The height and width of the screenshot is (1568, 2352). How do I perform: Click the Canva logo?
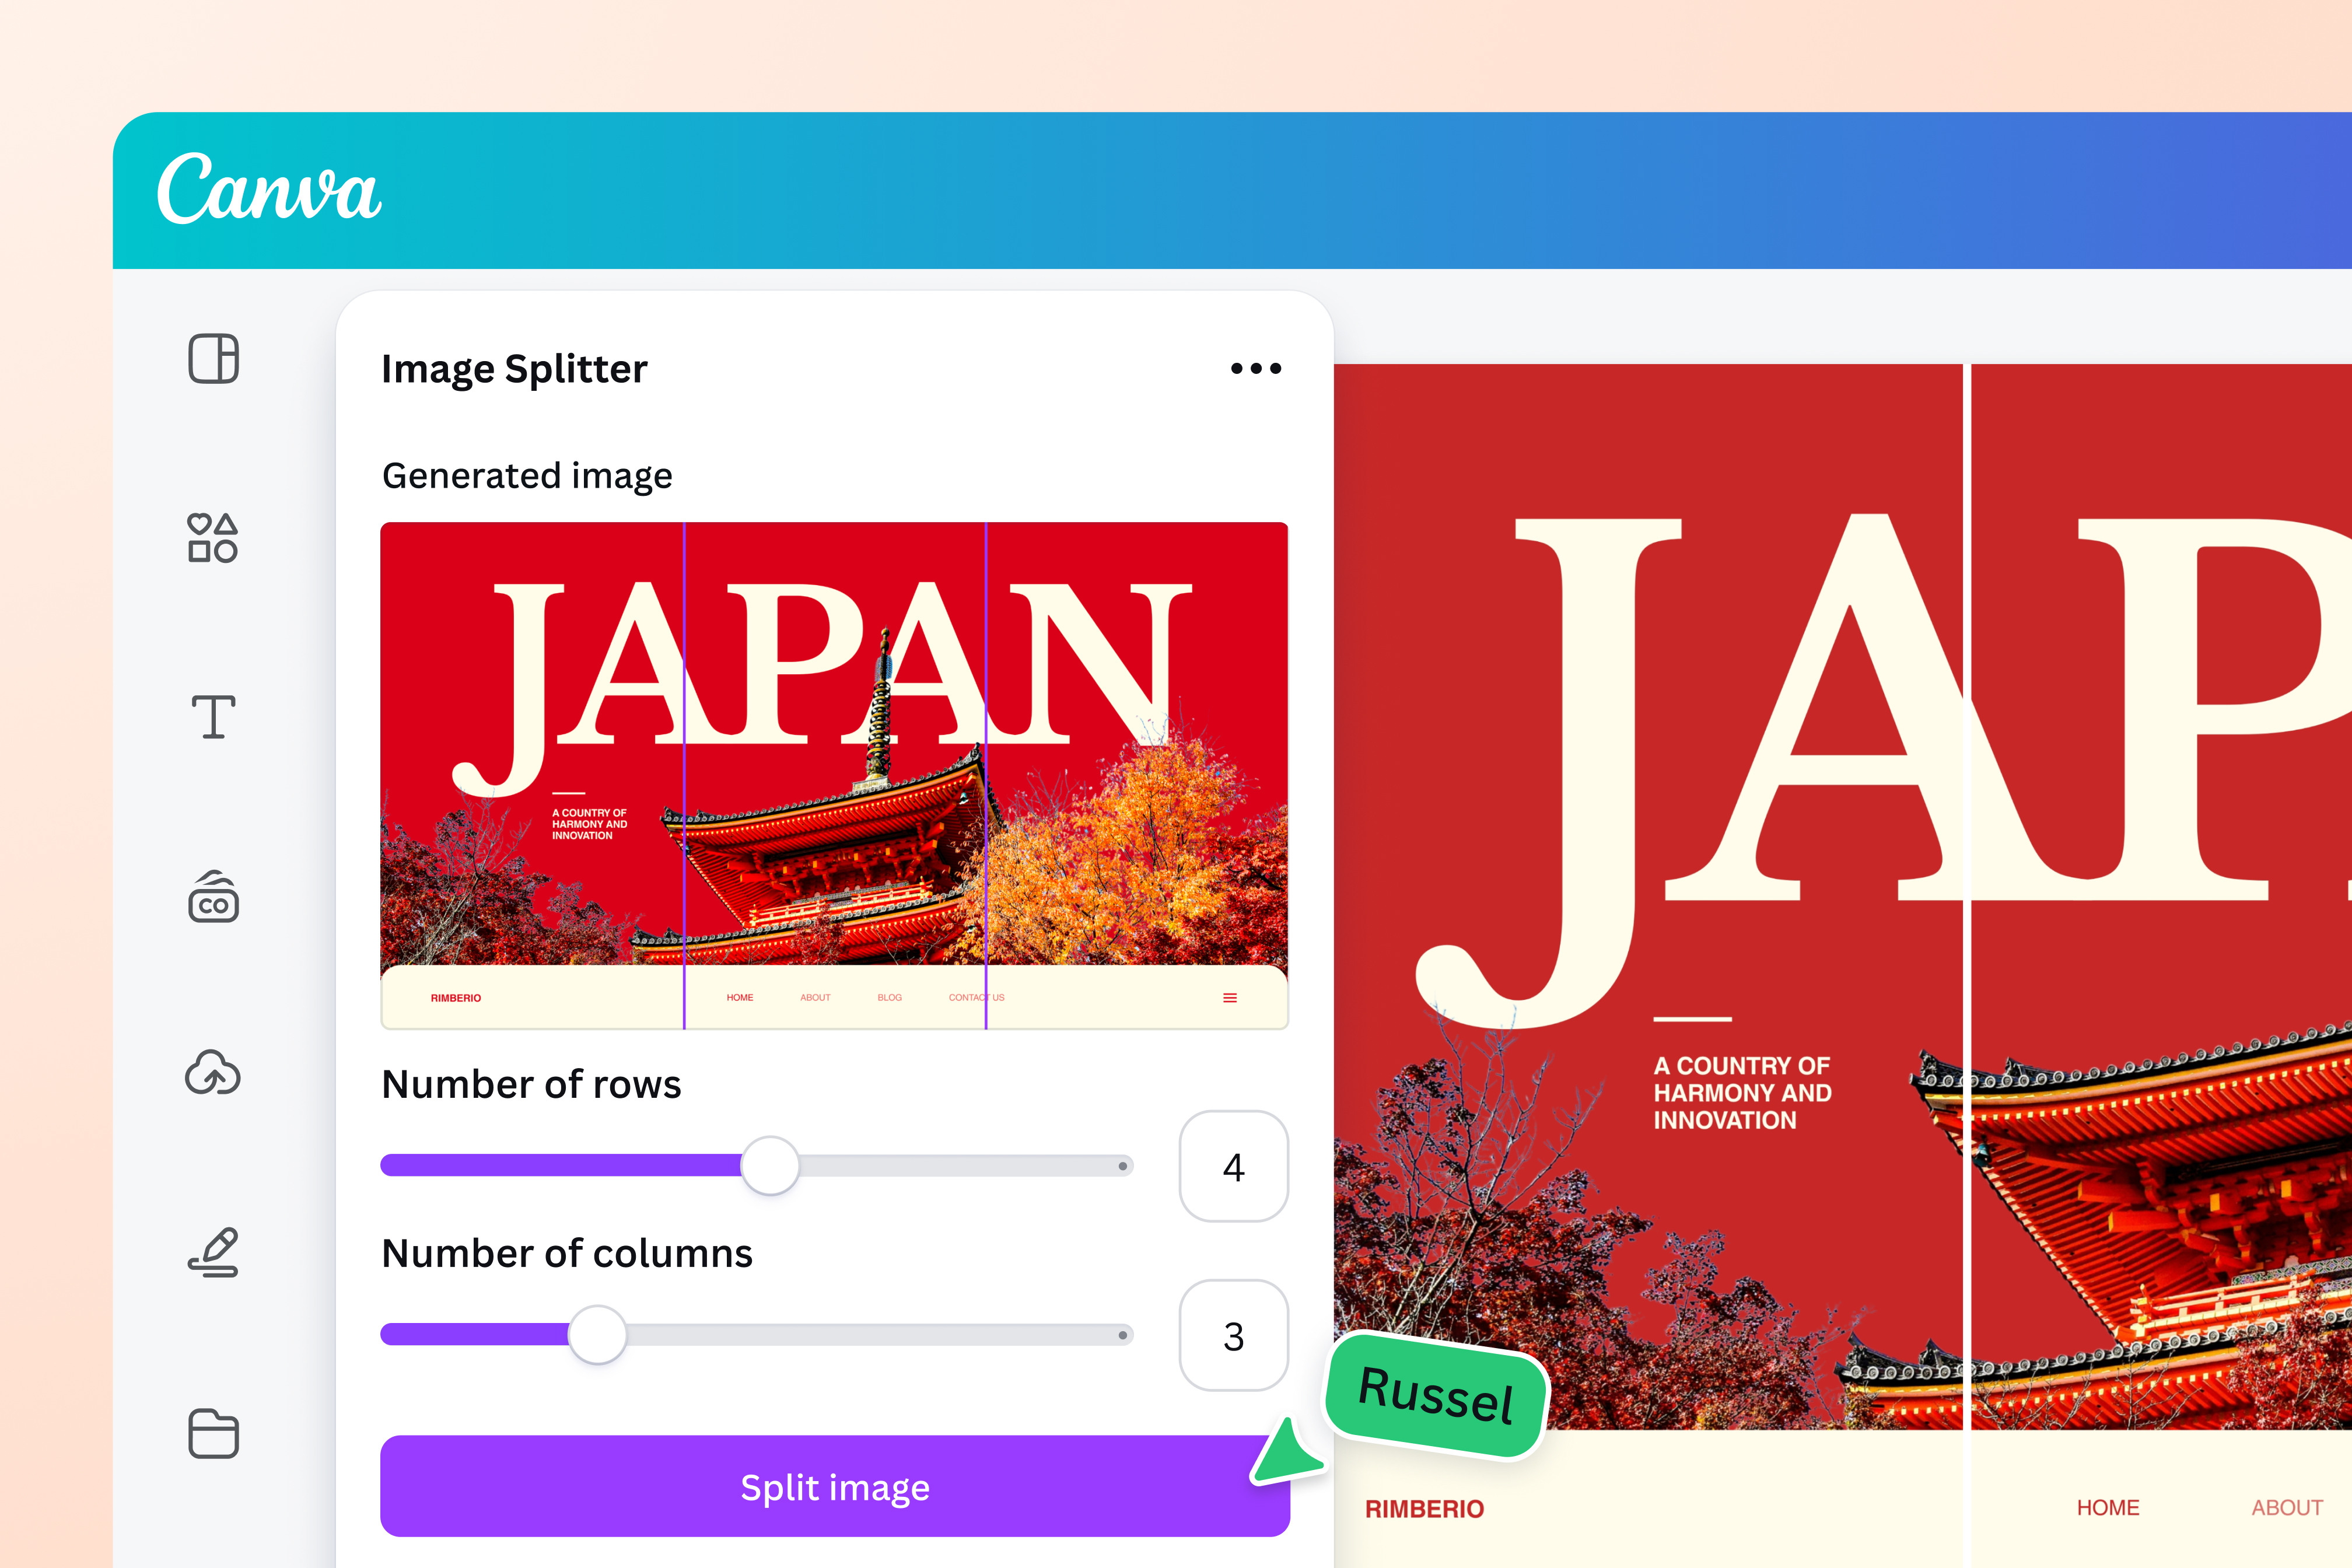click(269, 188)
